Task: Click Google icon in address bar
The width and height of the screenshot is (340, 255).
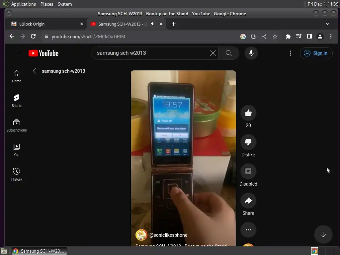Action: [243, 37]
